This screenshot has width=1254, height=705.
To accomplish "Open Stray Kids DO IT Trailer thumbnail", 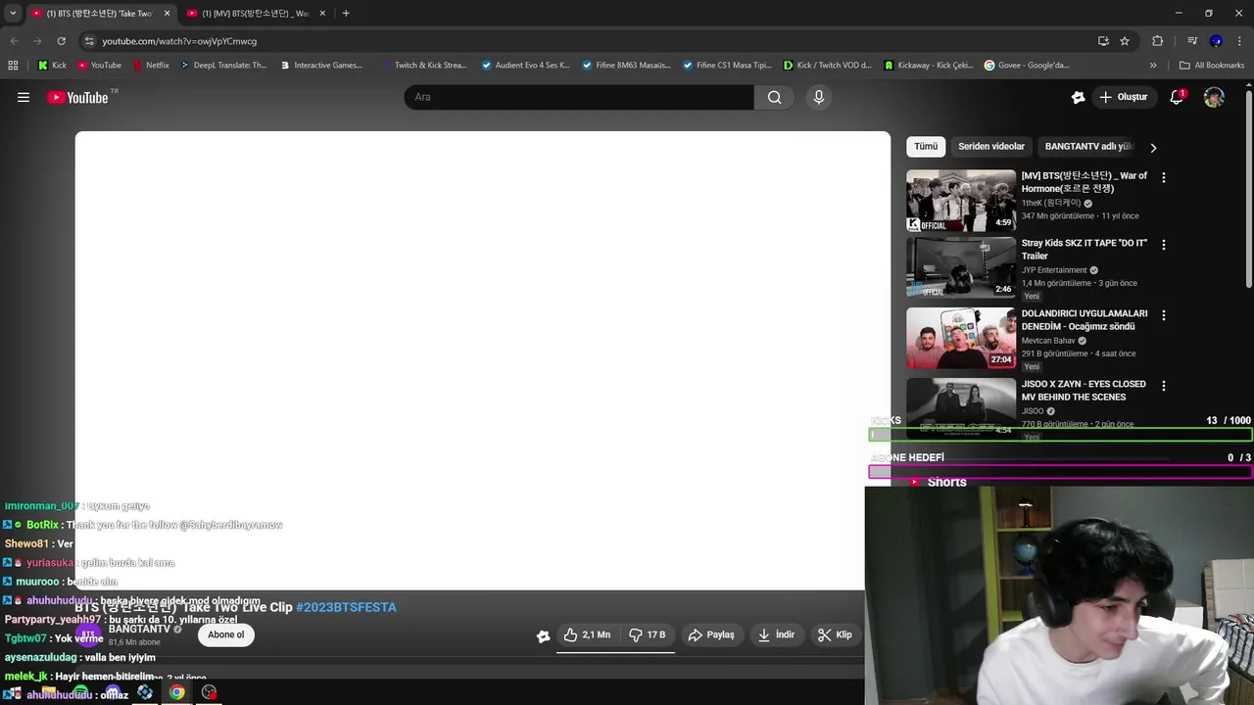I will click(961, 267).
